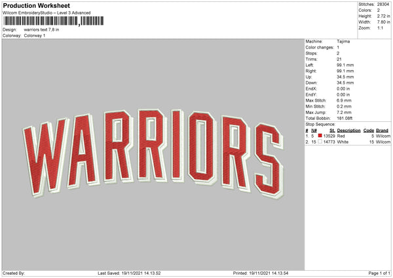Screen dimensions: 393x278
Task: Click the Total Bobbin value
Action: coord(345,118)
